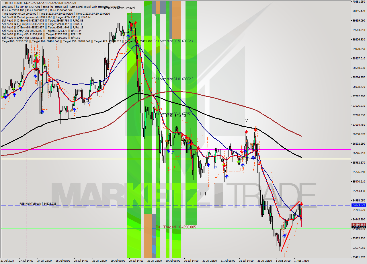Click the '28 Jul 14:00' time axis label
367x264 pixels.
(x=81, y=261)
